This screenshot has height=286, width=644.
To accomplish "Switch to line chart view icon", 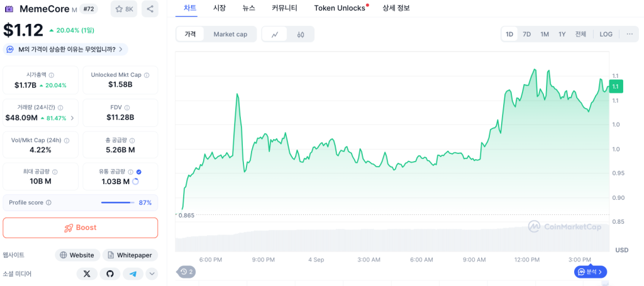I will click(x=275, y=35).
